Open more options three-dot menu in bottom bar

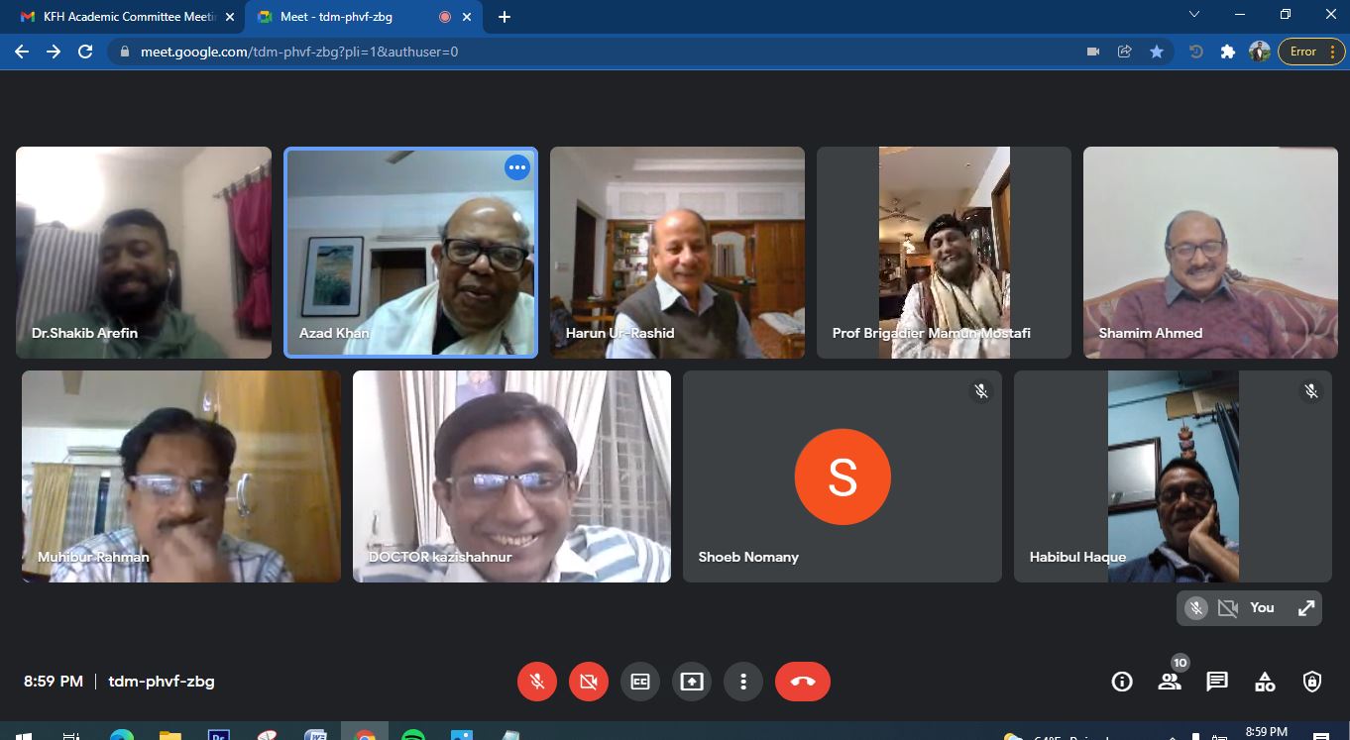[743, 682]
